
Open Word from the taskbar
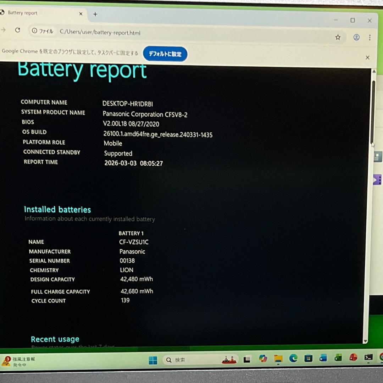pos(323,358)
